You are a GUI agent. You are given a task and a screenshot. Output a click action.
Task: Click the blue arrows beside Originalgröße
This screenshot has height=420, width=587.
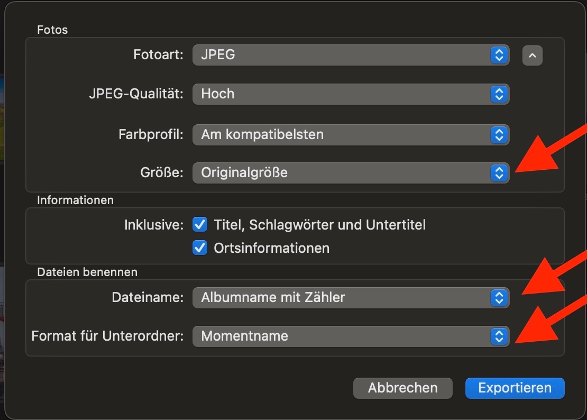pyautogui.click(x=499, y=173)
